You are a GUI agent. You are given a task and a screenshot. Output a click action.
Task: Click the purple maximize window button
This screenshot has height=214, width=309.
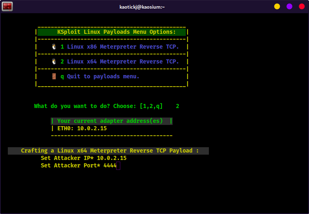pyautogui.click(x=289, y=7)
